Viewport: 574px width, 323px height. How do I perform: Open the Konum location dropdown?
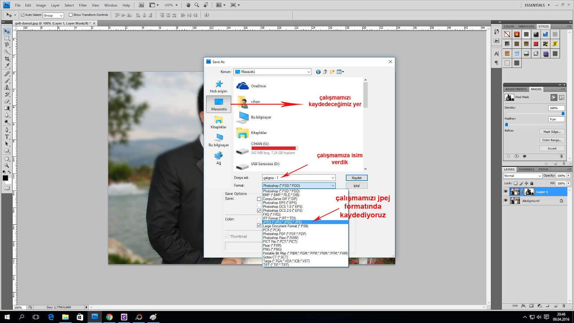click(x=273, y=72)
